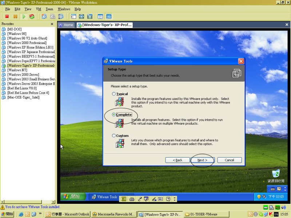Open Macromedia Fireworks taskbar item

(114, 214)
